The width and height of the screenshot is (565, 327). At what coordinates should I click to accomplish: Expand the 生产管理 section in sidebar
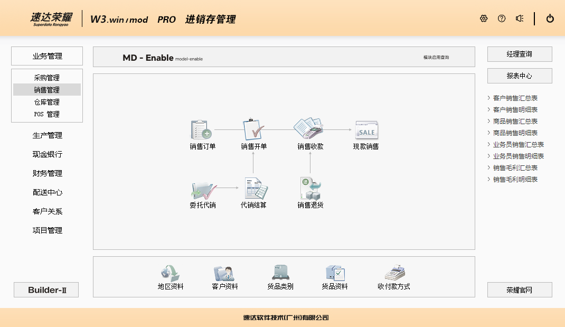47,135
